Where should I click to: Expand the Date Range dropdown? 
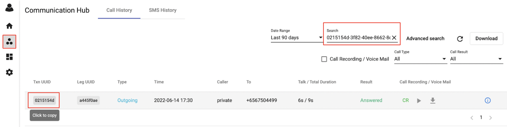pos(296,38)
